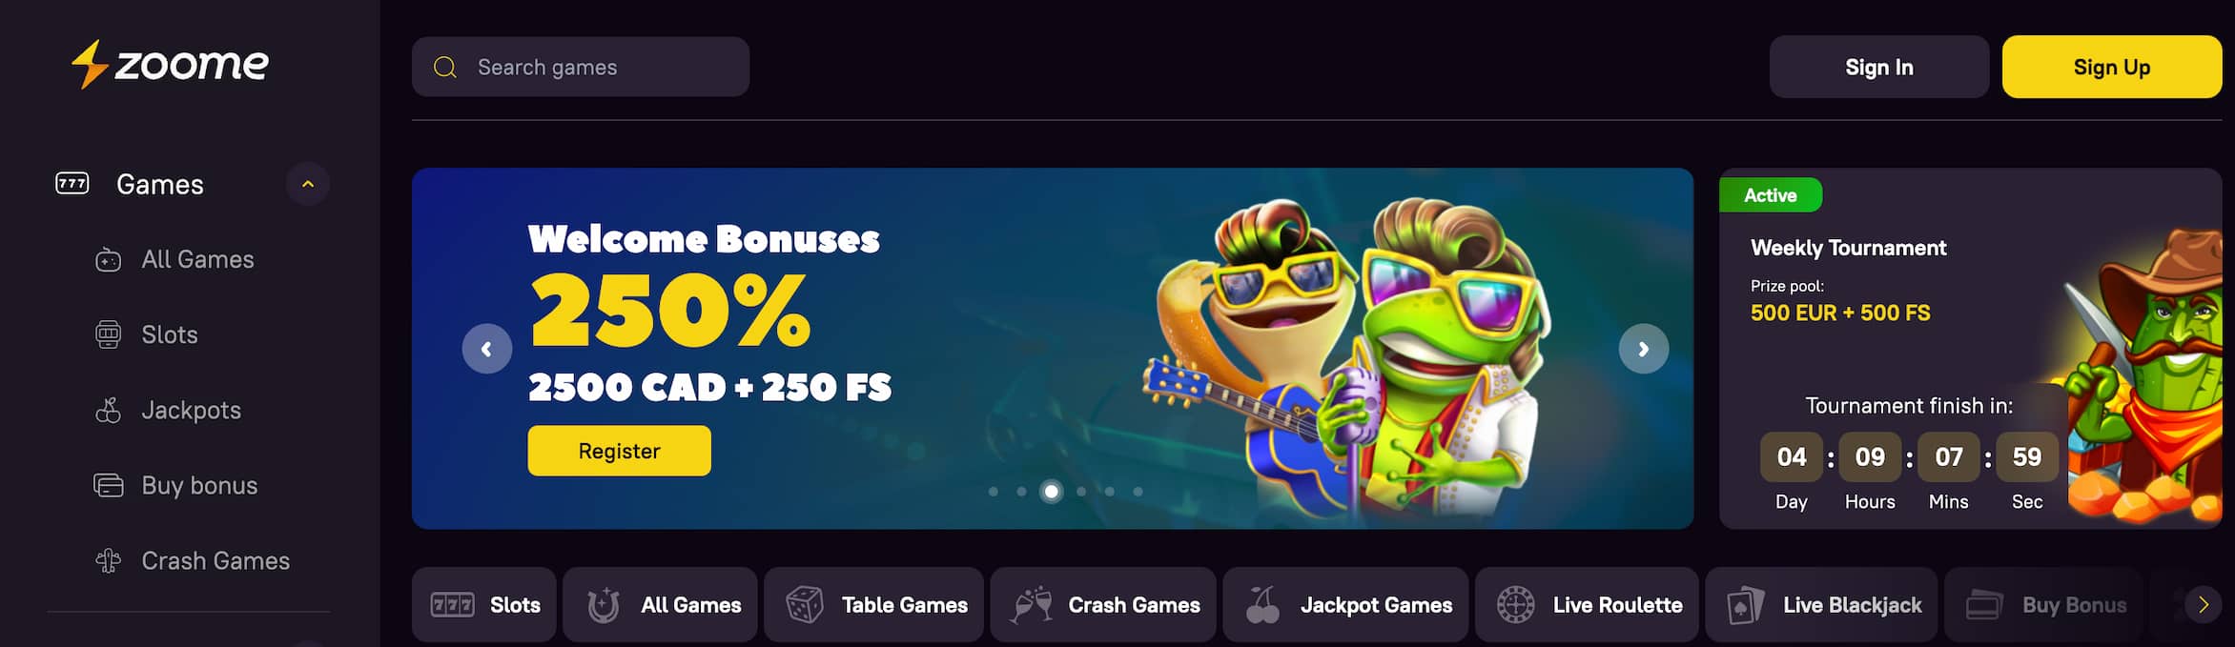Show next banner slide with right arrow
2235x647 pixels.
coord(1644,349)
